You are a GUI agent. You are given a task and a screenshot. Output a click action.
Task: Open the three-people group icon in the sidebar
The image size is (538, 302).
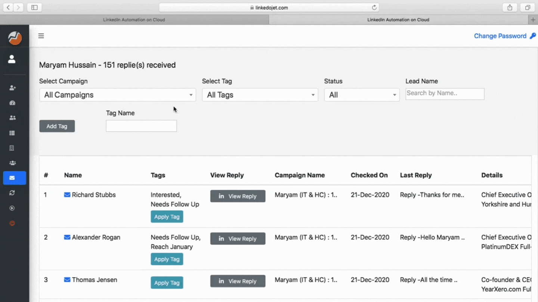[12, 163]
